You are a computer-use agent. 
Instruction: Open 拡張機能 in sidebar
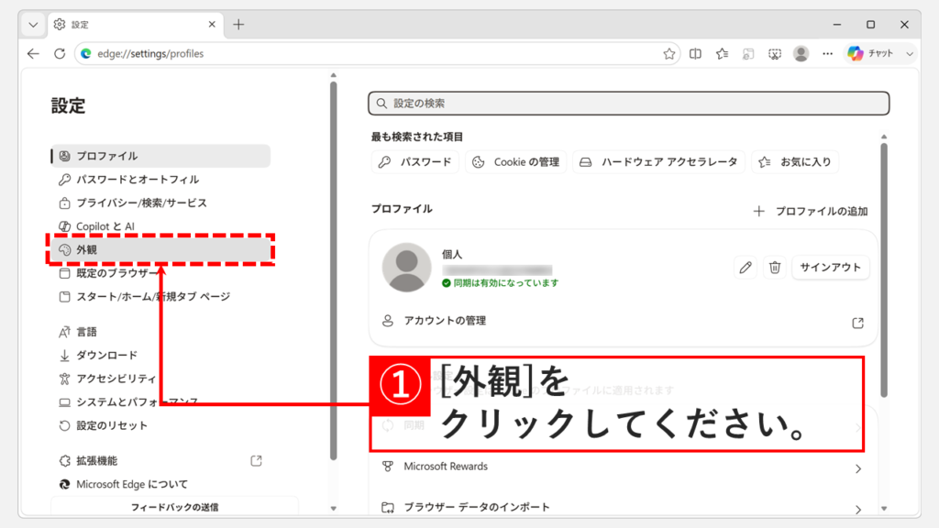coord(160,460)
